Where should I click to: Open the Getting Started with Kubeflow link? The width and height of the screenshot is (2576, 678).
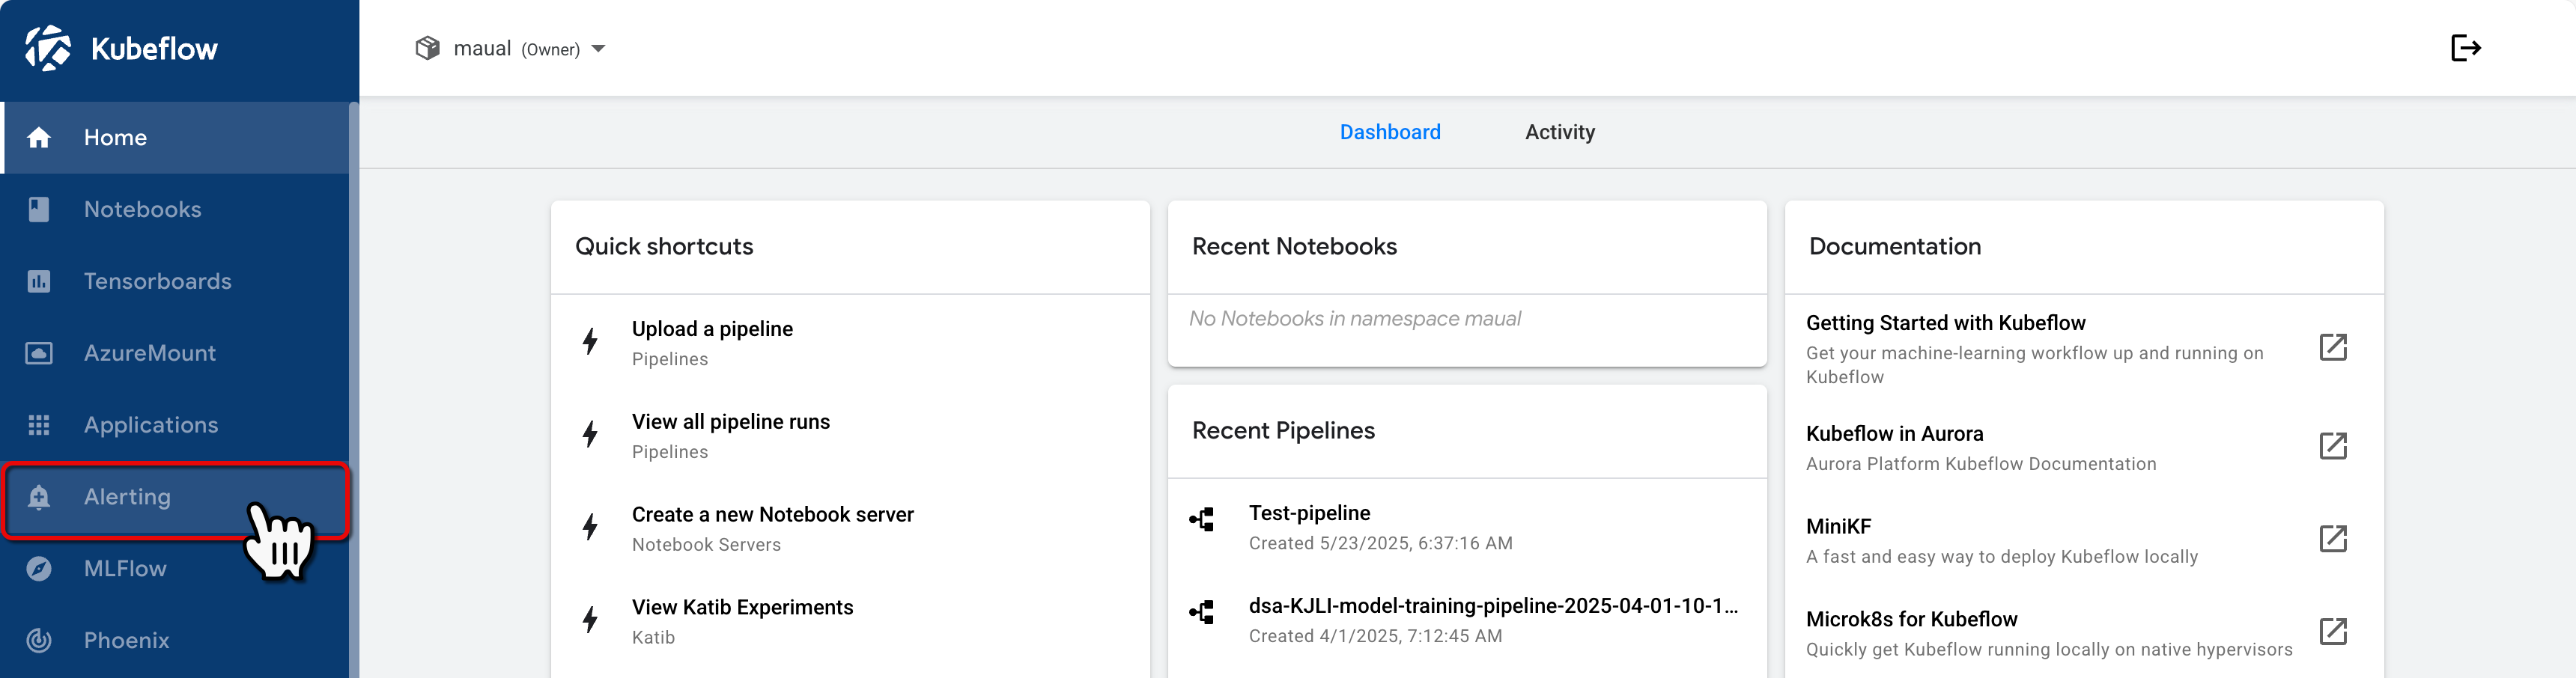(1946, 323)
